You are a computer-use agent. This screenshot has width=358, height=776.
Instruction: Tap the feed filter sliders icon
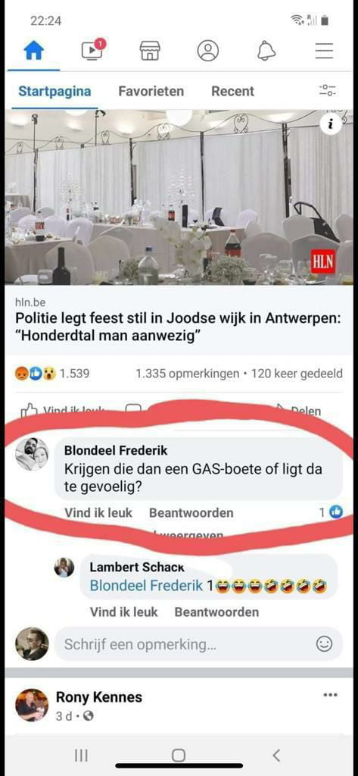tap(327, 91)
